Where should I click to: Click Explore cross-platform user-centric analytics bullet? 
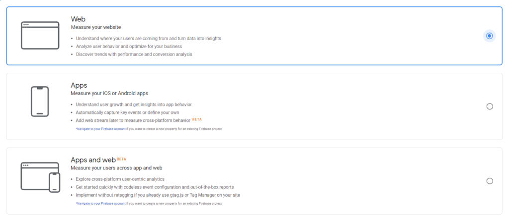point(120,179)
